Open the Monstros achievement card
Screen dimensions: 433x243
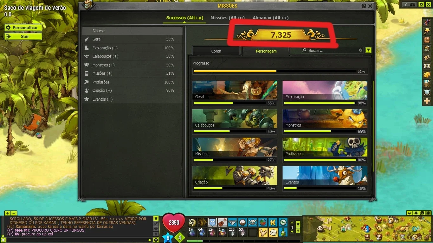[x=325, y=122]
